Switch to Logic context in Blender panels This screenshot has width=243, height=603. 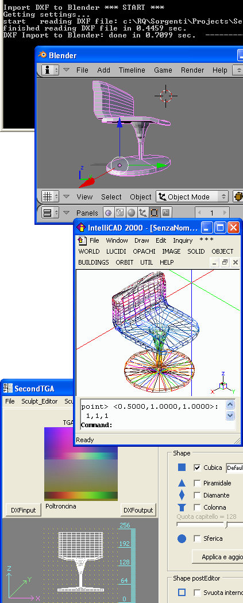pyautogui.click(x=109, y=213)
